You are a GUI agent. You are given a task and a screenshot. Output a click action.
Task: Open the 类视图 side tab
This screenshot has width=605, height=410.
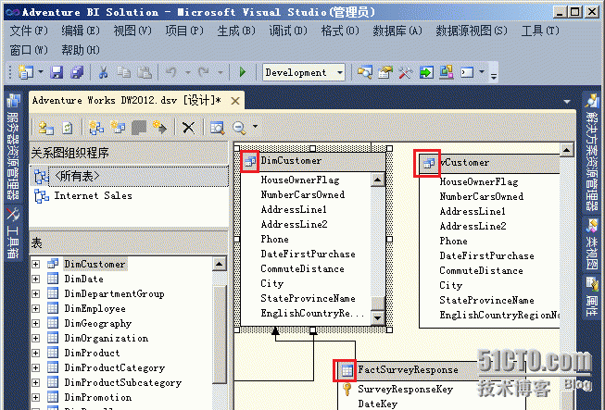click(x=591, y=244)
